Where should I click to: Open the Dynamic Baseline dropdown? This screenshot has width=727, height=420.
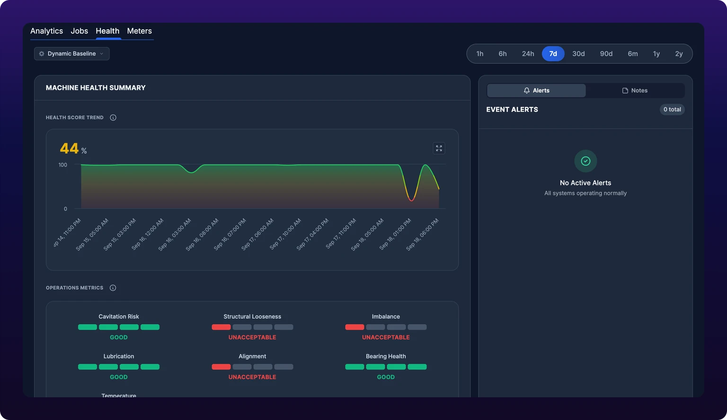tap(71, 53)
